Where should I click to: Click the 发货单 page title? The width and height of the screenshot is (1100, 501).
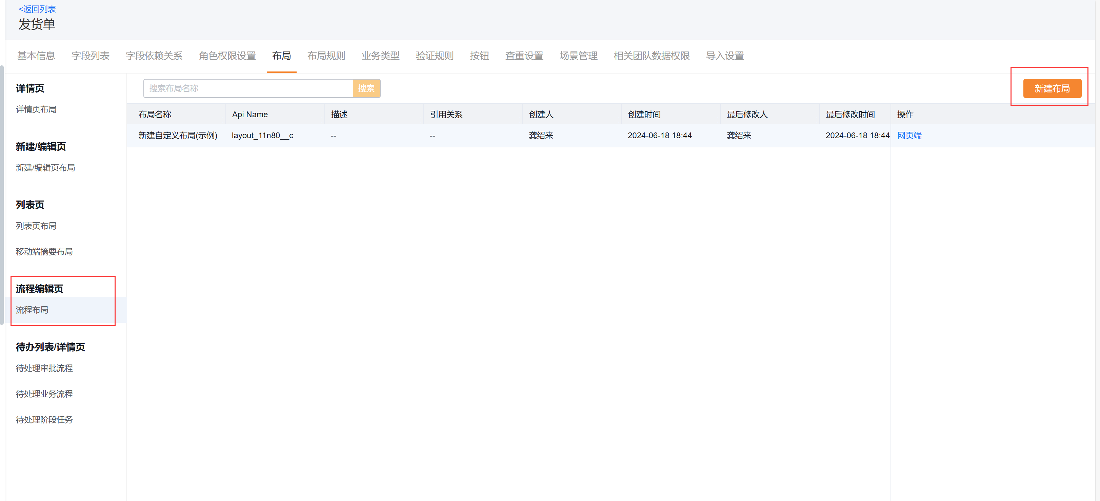[37, 24]
